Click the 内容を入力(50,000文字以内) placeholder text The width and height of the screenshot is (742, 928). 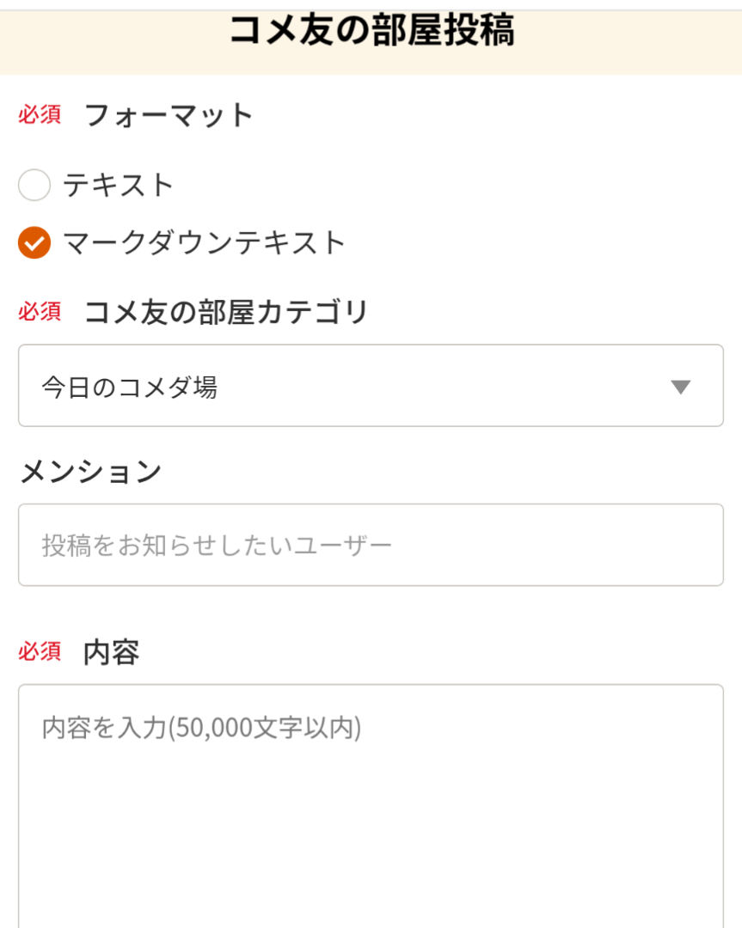coord(201,728)
